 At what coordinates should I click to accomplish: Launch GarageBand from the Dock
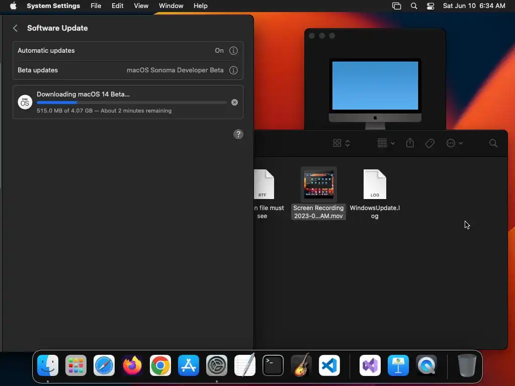pyautogui.click(x=301, y=365)
